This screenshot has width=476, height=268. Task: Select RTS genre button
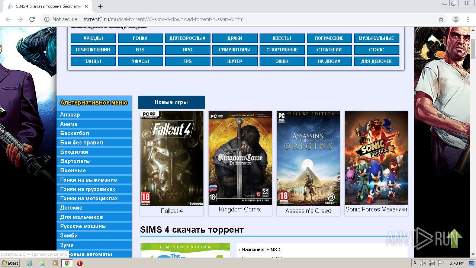(141, 50)
